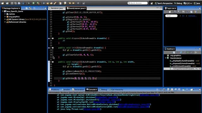Click Collapse All icon in Outline toolbar

pos(174,52)
